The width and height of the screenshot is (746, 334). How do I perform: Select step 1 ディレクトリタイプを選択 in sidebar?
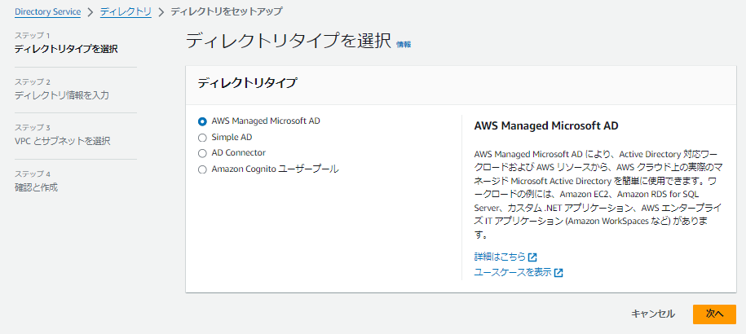[66, 49]
